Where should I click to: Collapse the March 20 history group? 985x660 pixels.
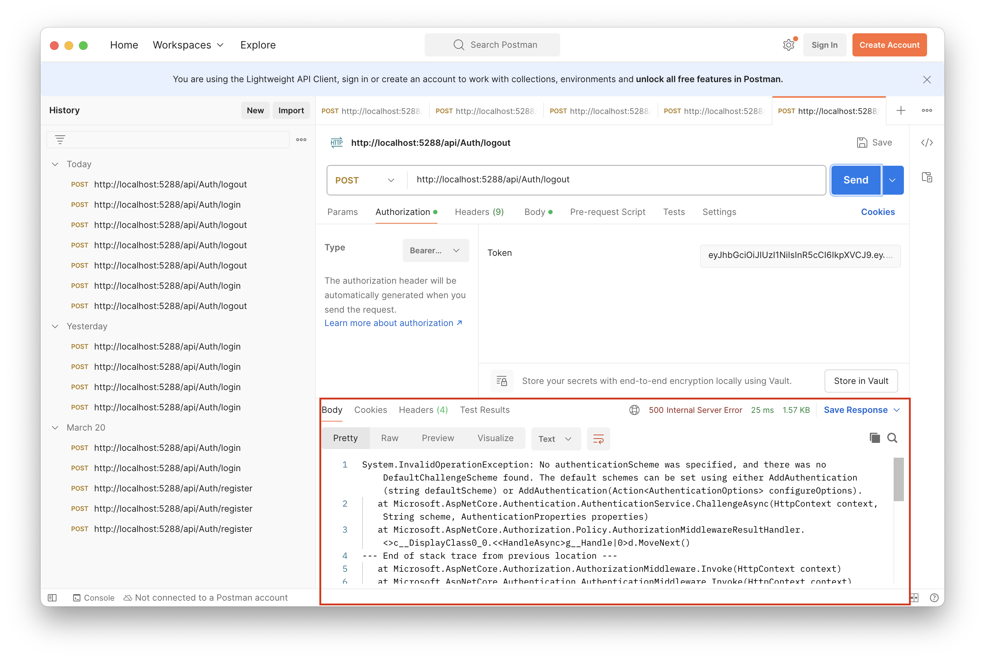55,428
